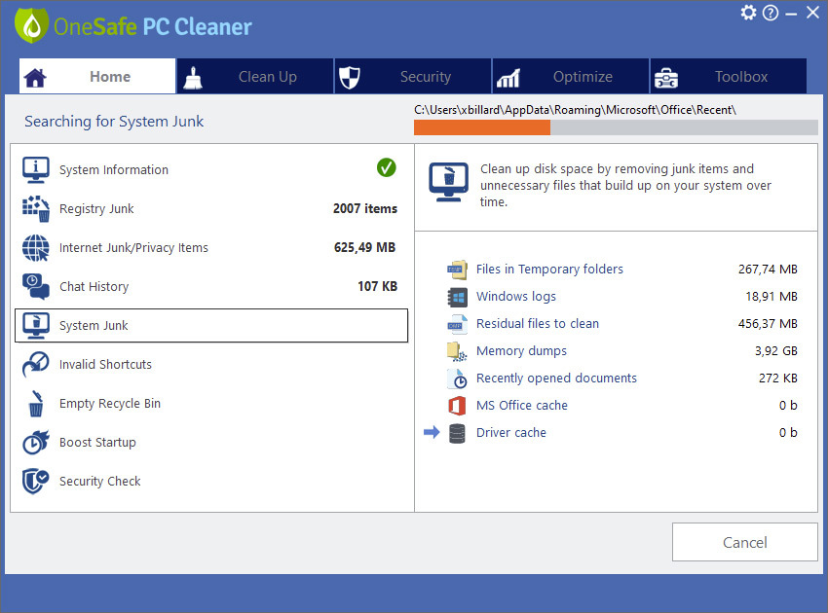Image resolution: width=828 pixels, height=613 pixels.
Task: Open Files in Temporary folders link
Action: click(549, 270)
